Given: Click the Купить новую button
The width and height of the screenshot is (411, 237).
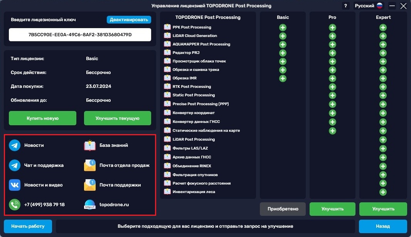Looking at the screenshot, I should (x=42, y=118).
